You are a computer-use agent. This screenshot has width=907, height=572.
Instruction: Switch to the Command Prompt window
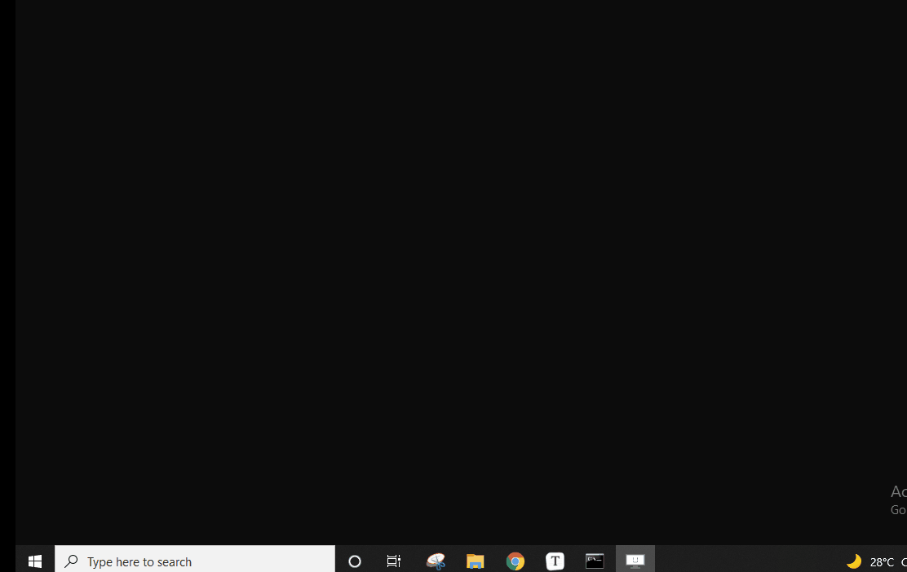595,561
